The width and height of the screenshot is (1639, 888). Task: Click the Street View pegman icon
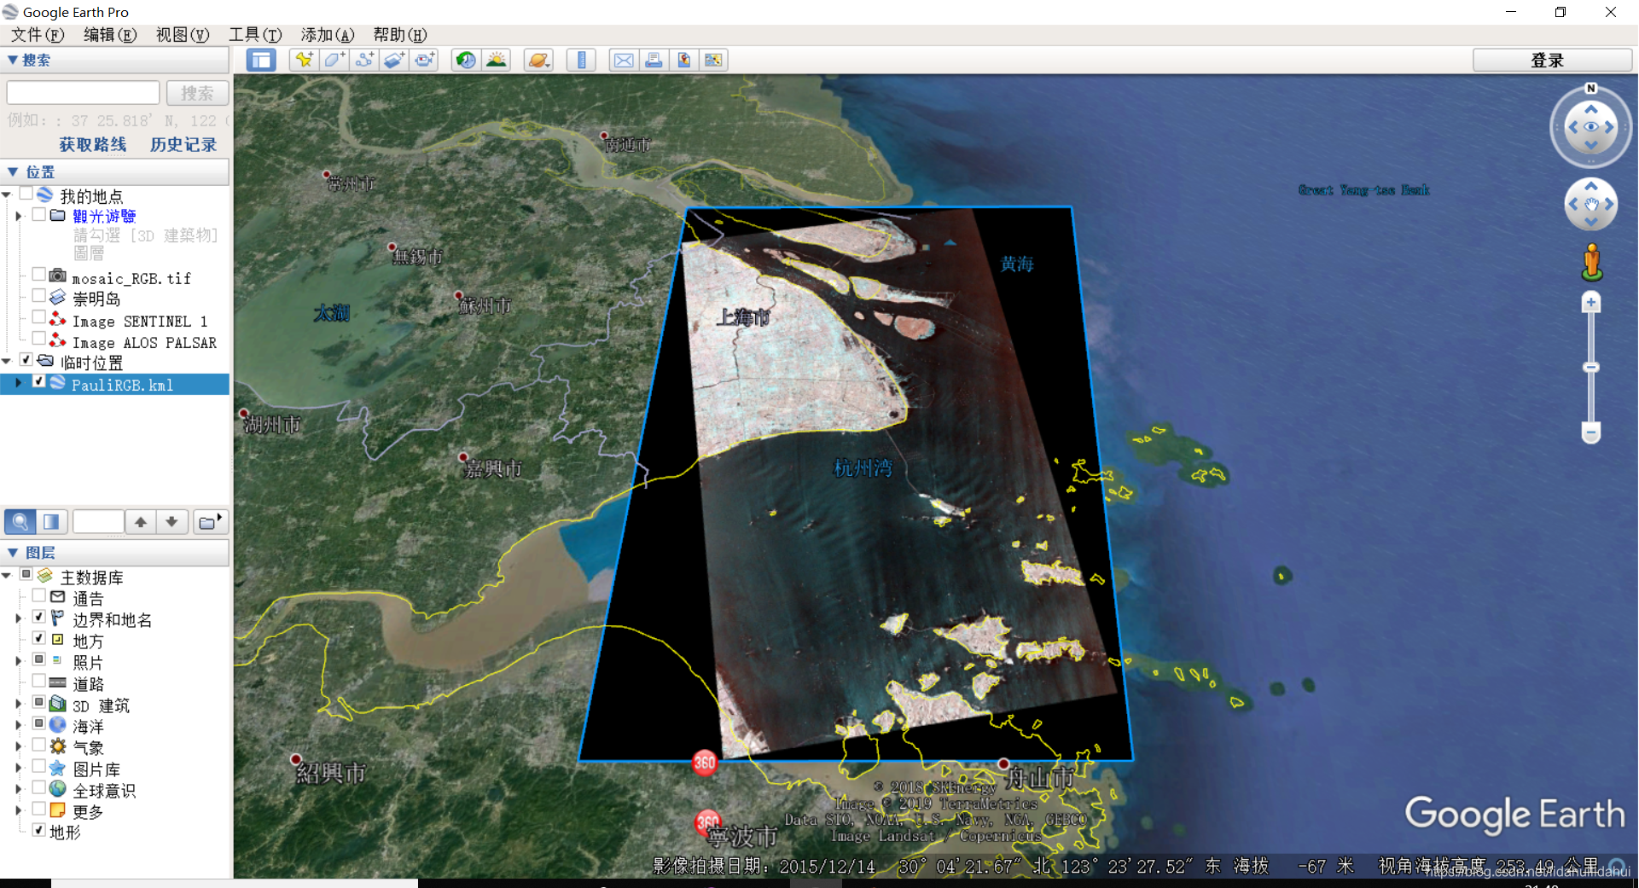click(1591, 262)
